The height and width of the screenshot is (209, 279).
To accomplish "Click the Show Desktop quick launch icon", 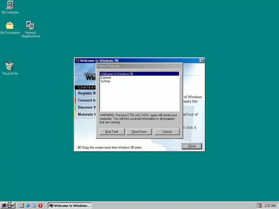I will tap(22, 206).
